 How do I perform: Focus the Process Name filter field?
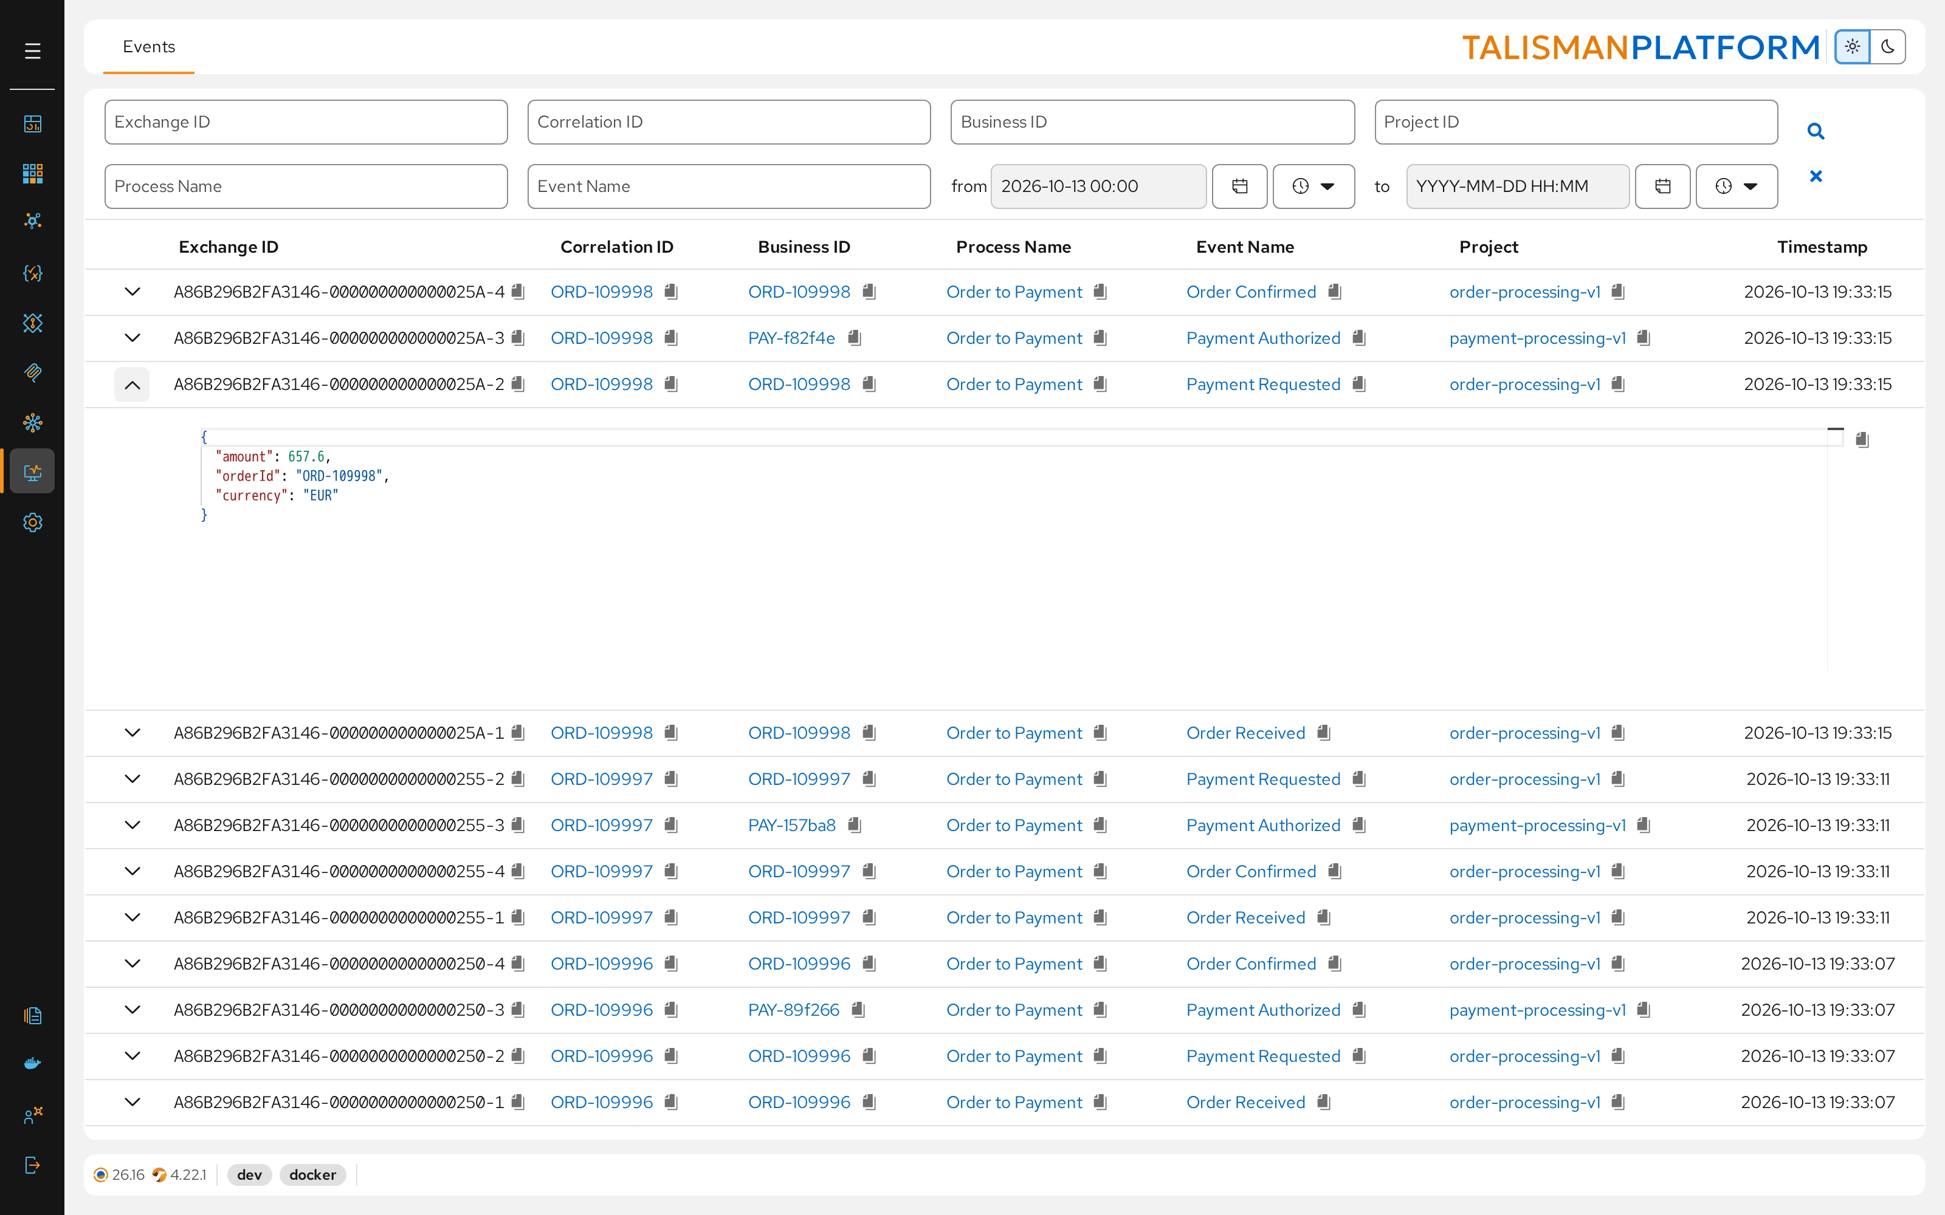click(x=305, y=187)
